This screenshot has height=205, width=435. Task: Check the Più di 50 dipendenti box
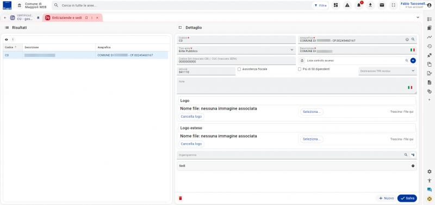[x=300, y=69]
